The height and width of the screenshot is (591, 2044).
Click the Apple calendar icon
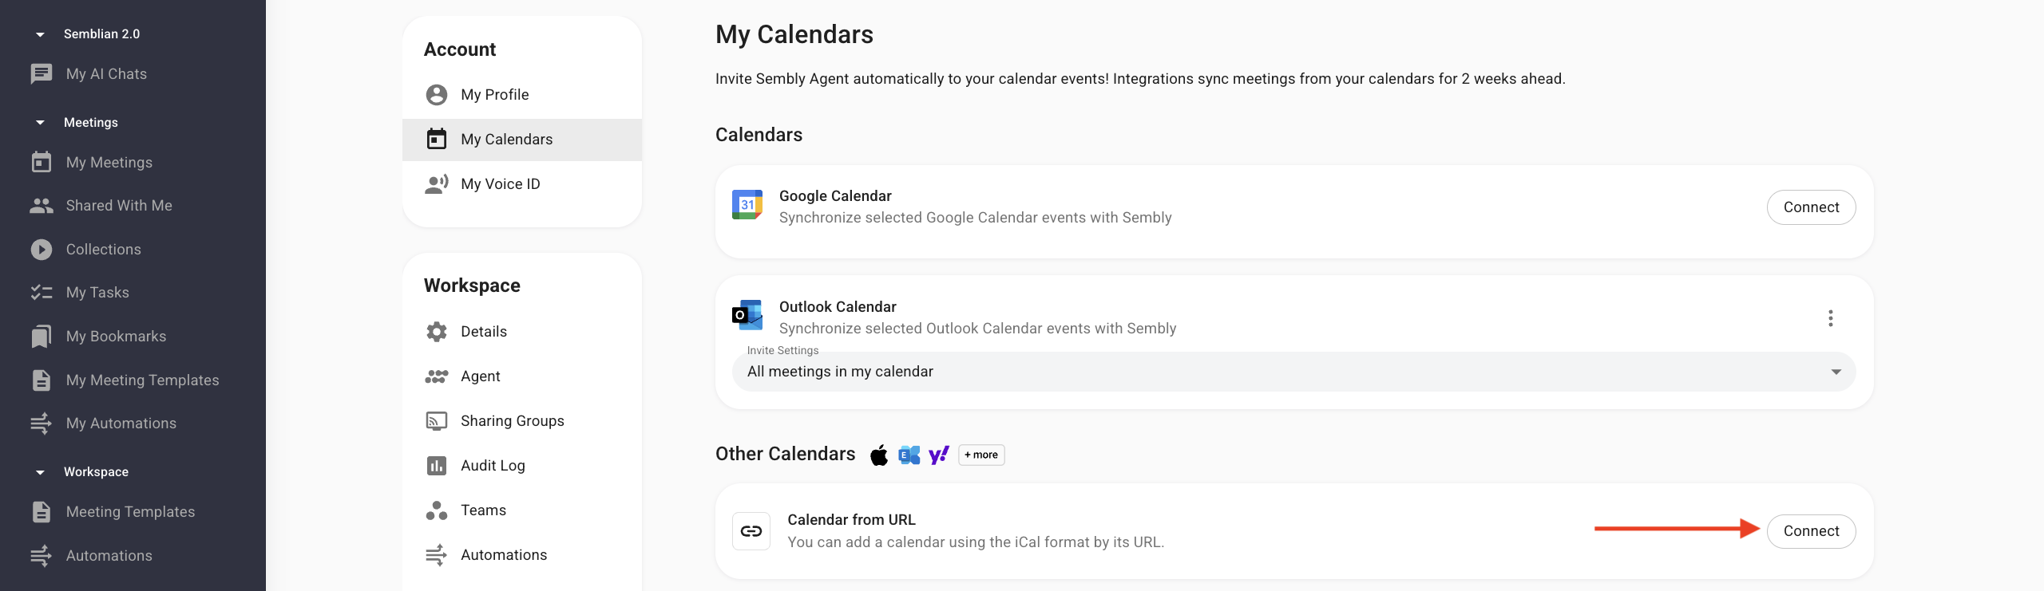879,455
